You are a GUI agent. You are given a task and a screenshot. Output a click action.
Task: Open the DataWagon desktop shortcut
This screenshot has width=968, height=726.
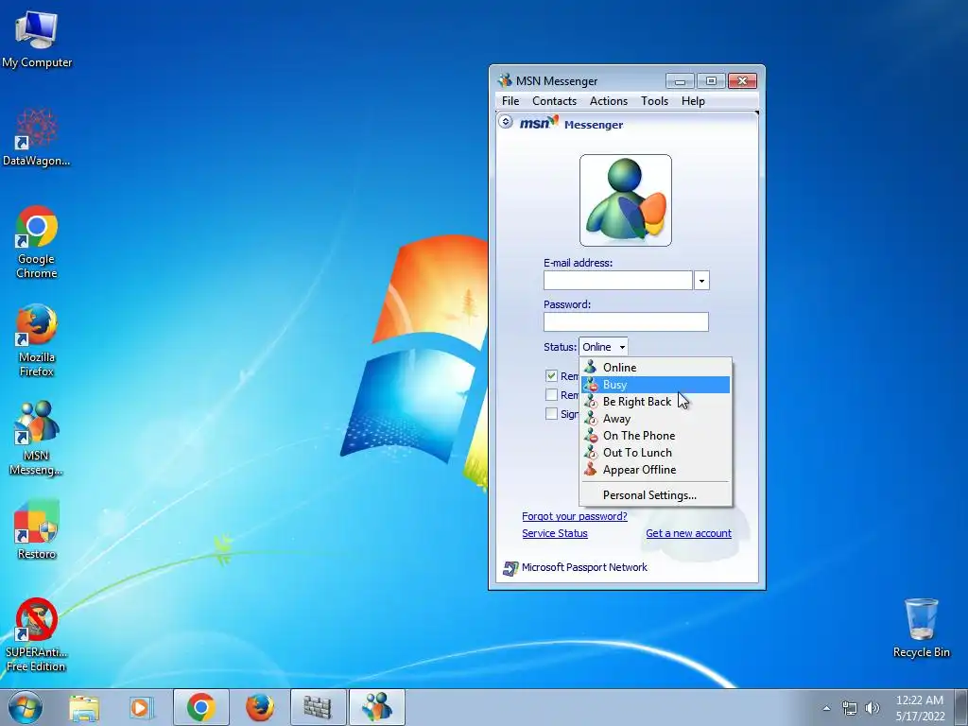37,137
